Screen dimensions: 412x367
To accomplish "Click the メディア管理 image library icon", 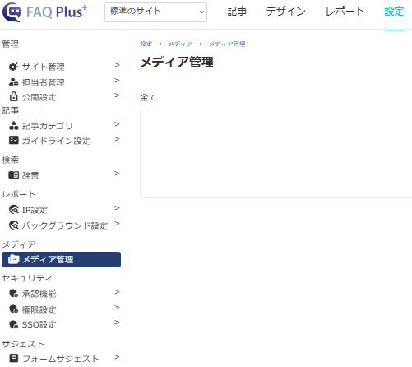I will click(x=13, y=259).
